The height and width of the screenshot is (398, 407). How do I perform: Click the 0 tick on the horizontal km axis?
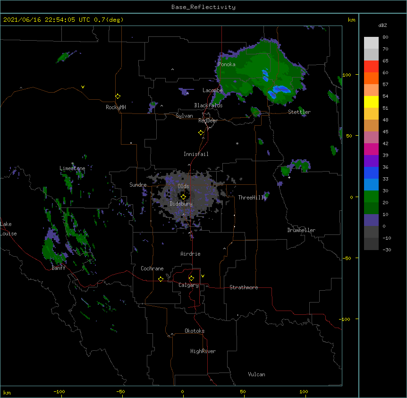click(x=182, y=392)
